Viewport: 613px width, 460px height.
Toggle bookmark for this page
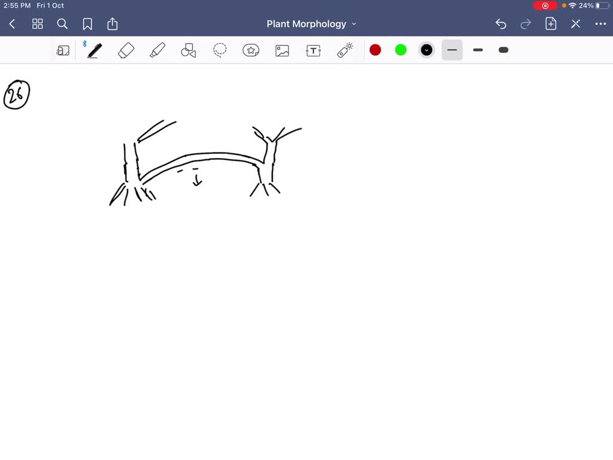pyautogui.click(x=87, y=24)
